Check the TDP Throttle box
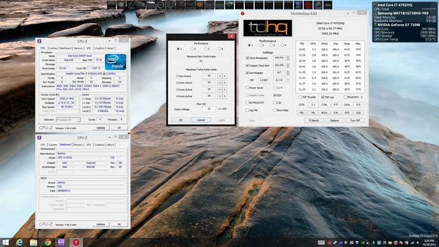The height and width of the screenshot is (247, 439). point(300,97)
